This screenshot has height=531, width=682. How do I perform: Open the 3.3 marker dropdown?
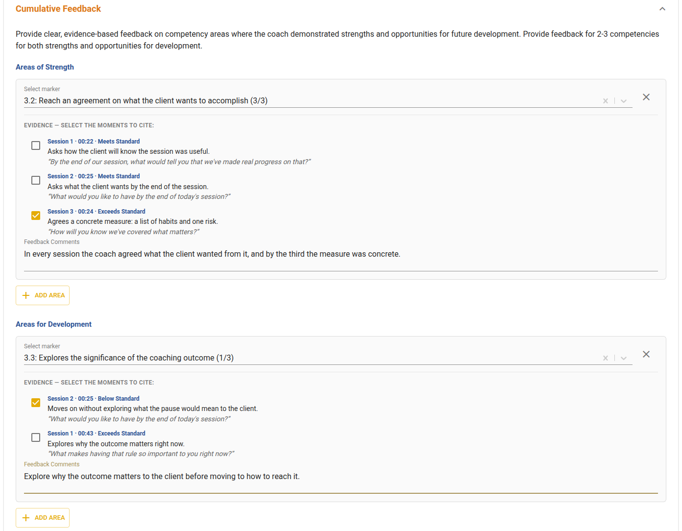624,358
